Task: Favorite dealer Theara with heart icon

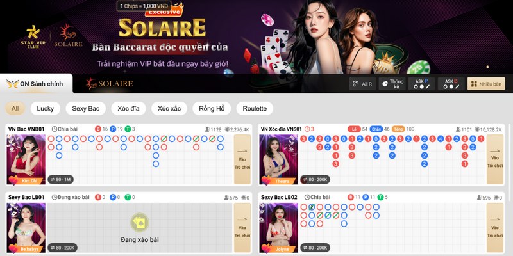Action: pyautogui.click(x=265, y=180)
